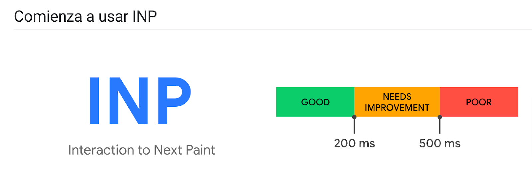
Task: Select the orange NEEDS IMPROVEMENT segment
Action: pos(397,102)
